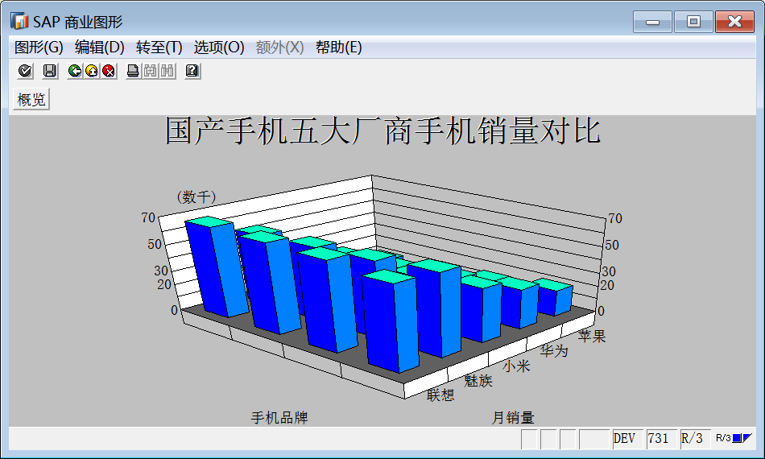Click the R/3 status bar icon
Viewport: 765px width, 459px height.
pyautogui.click(x=734, y=438)
